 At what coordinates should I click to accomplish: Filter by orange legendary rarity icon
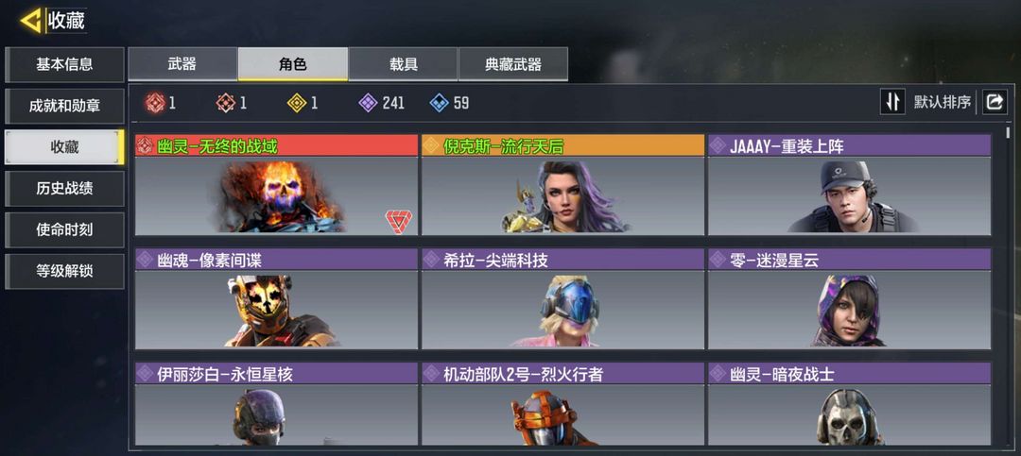225,103
